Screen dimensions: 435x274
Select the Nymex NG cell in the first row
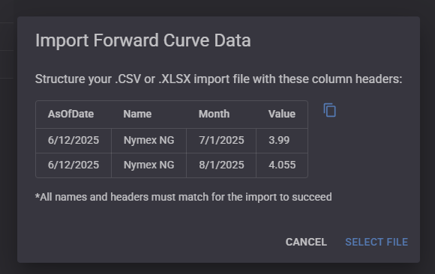[149, 141]
